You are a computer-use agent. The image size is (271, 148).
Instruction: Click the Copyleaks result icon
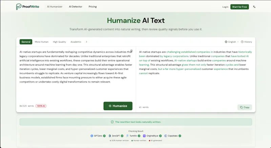(x=166, y=136)
